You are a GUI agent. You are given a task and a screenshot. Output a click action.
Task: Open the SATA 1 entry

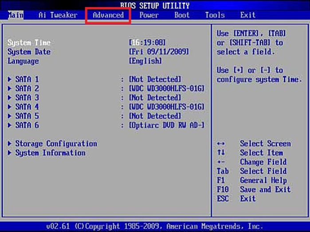pos(27,79)
